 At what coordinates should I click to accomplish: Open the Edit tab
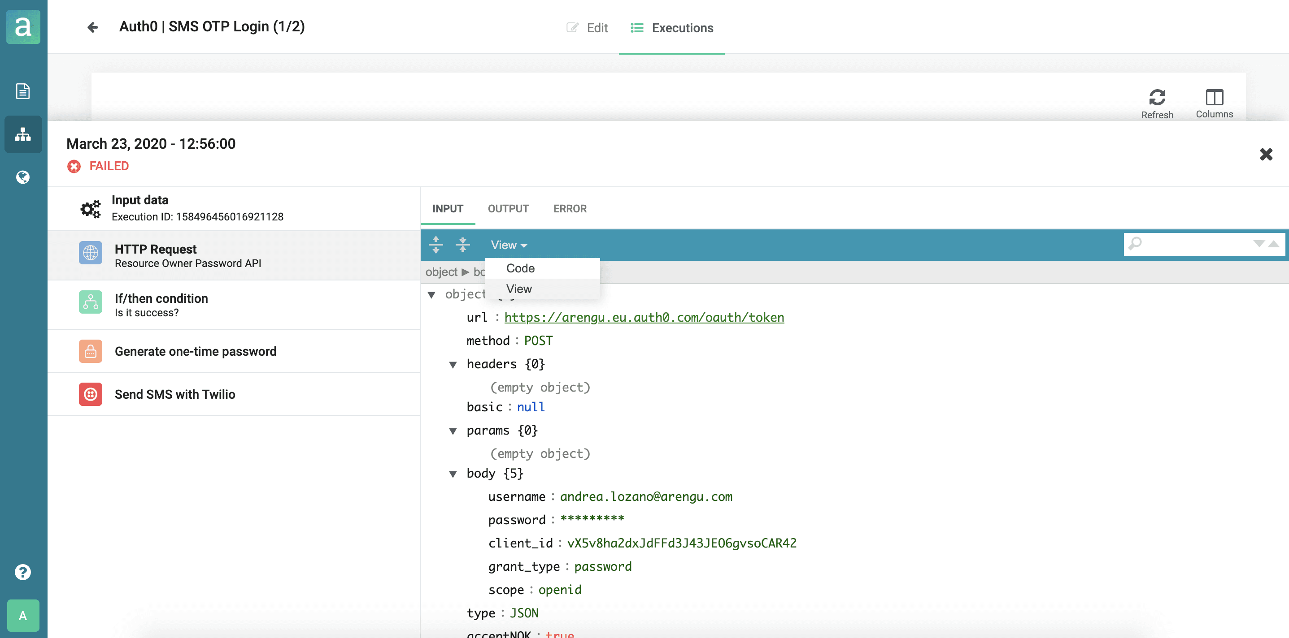pos(587,27)
